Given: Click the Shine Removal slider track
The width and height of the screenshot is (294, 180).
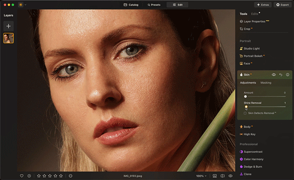Looking at the screenshot, I should (265, 107).
